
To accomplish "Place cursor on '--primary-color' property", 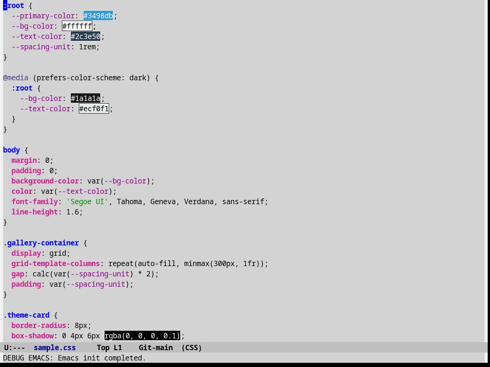I will [x=43, y=16].
